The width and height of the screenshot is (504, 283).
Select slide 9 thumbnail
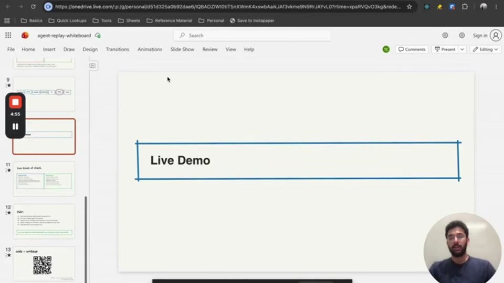(x=44, y=94)
